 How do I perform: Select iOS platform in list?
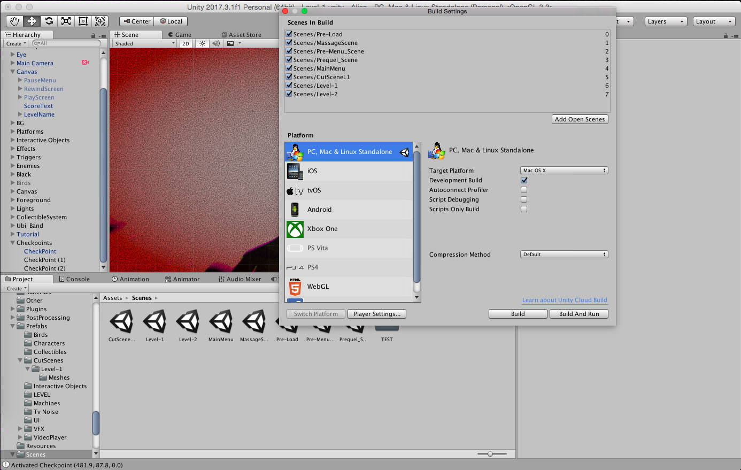(349, 171)
